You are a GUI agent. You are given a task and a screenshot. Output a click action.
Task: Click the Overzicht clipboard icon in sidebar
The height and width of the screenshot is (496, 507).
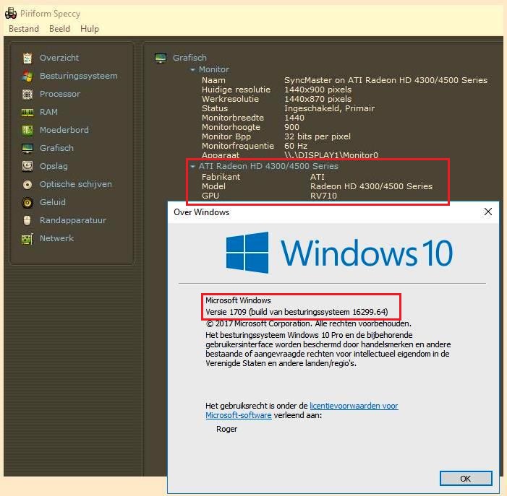pyautogui.click(x=27, y=58)
